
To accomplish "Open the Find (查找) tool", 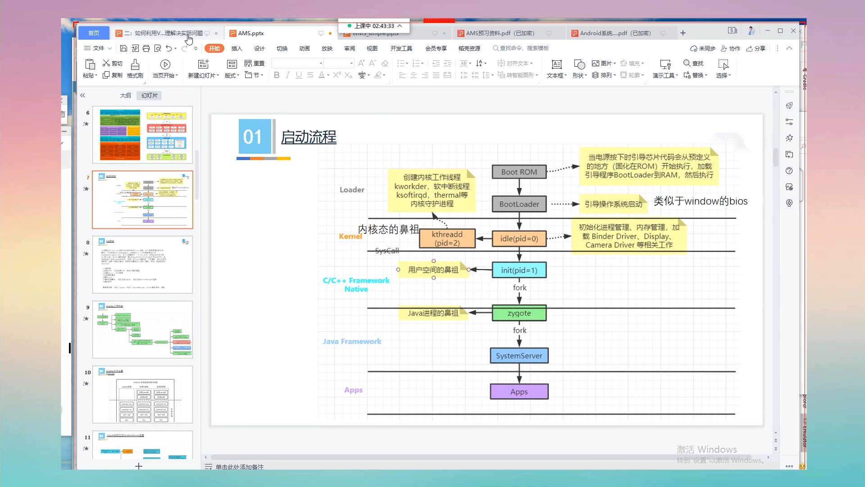I will (x=693, y=63).
